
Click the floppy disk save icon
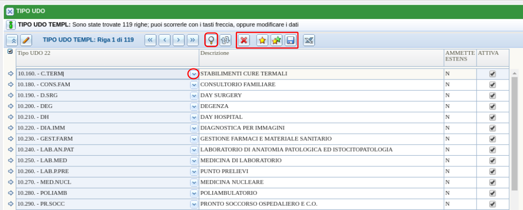click(x=290, y=41)
